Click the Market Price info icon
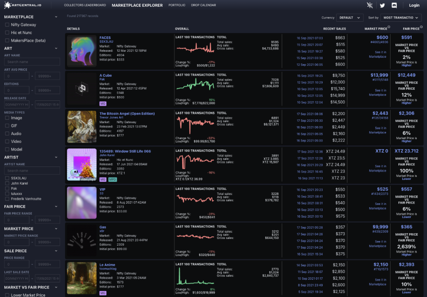Image resolution: width=427 pixels, height=297 pixels. [x=389, y=27]
